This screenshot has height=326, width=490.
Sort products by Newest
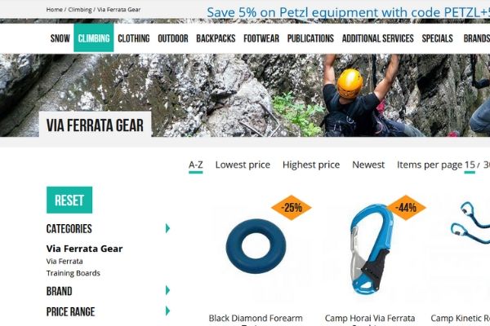[x=368, y=165]
